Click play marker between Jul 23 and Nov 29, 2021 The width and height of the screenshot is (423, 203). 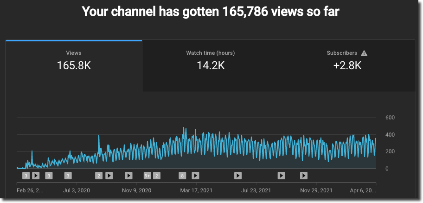click(x=281, y=176)
